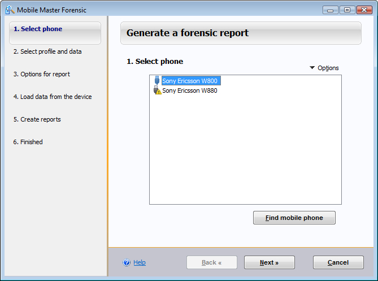This screenshot has height=281, width=378.
Task: Click the Next button
Action: point(269,262)
